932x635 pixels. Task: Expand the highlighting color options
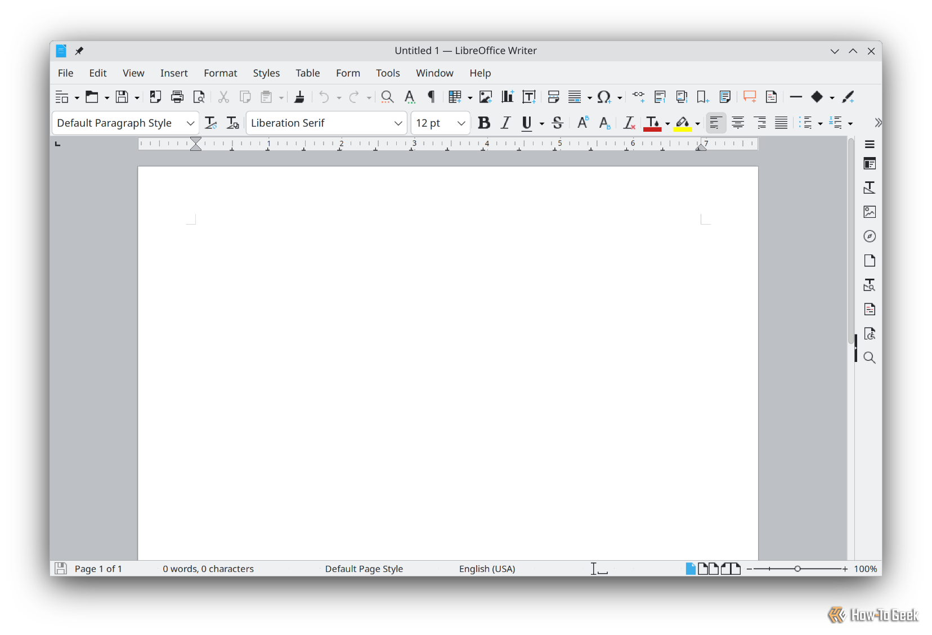[698, 123]
